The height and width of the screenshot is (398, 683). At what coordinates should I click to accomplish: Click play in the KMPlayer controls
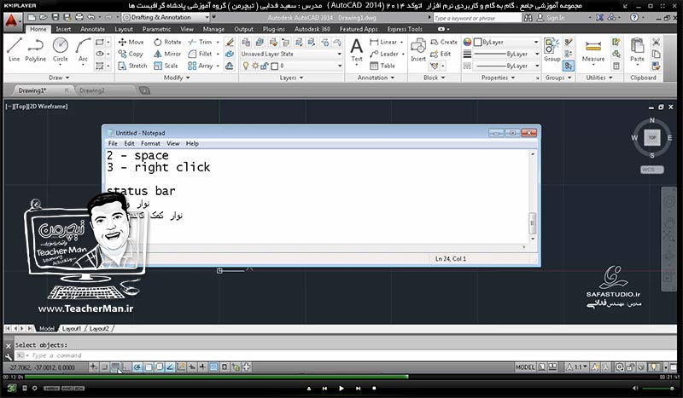(341, 388)
